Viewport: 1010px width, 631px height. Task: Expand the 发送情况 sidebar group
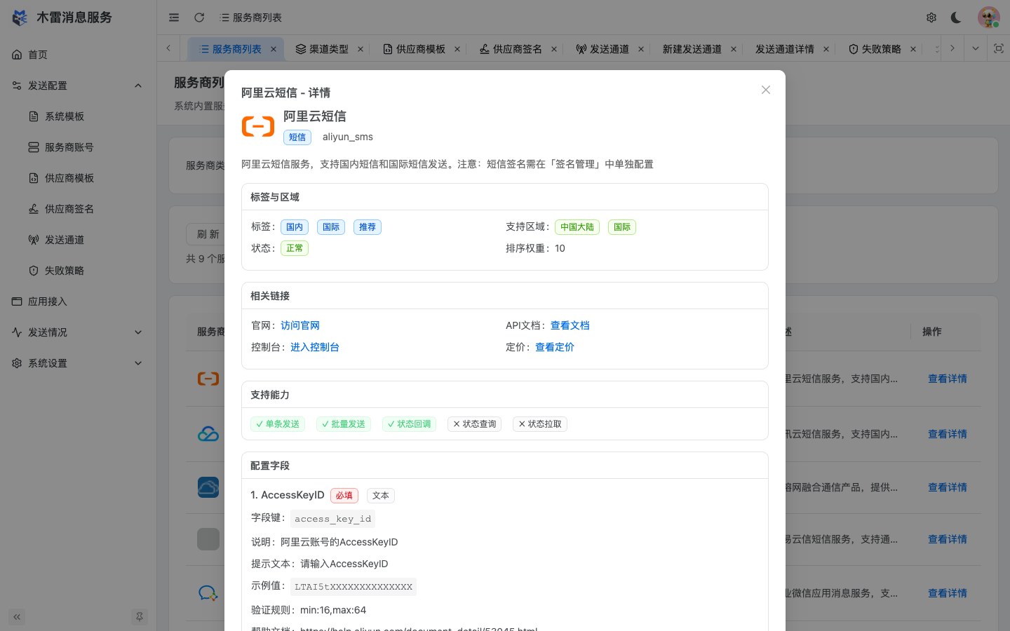click(x=79, y=332)
